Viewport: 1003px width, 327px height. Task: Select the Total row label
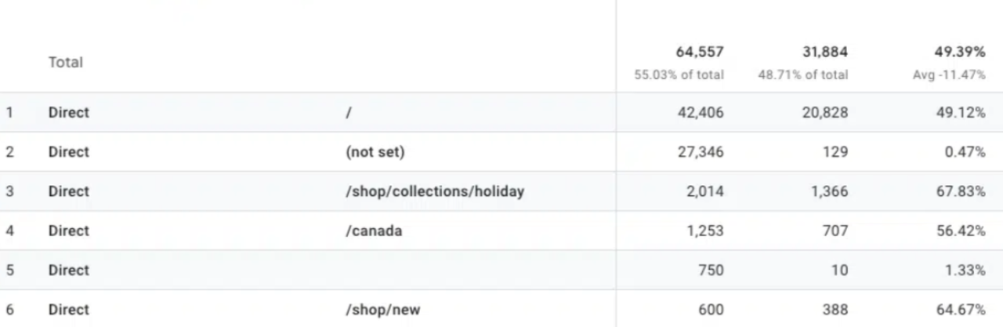pos(66,62)
